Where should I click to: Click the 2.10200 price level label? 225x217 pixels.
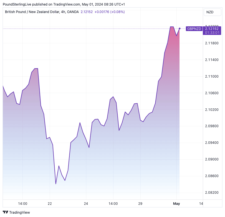212,110
